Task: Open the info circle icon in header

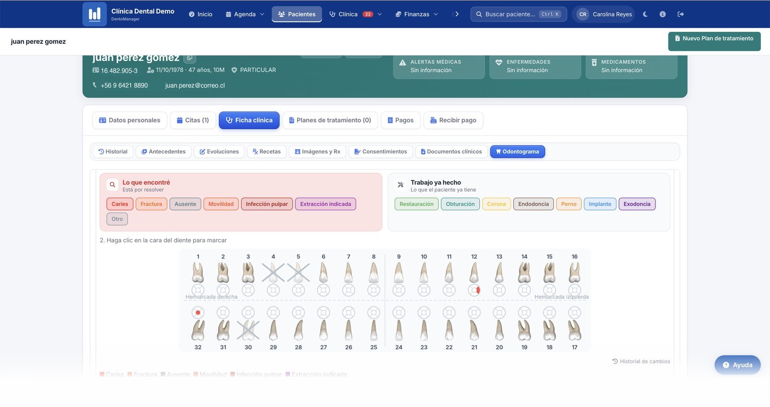Action: [663, 14]
